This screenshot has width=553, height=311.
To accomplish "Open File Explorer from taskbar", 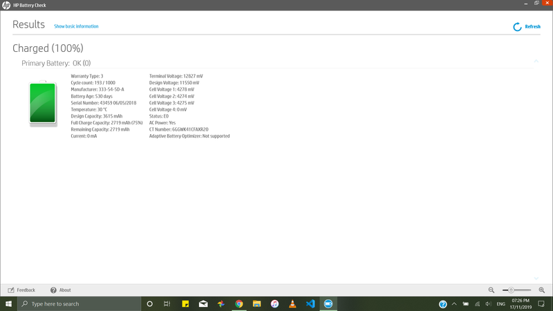I will 256,303.
